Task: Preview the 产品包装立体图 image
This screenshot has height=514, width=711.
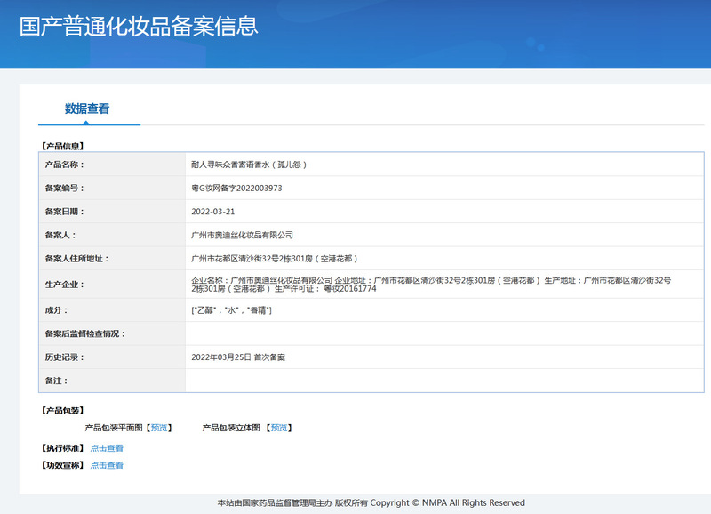Action: coord(279,428)
